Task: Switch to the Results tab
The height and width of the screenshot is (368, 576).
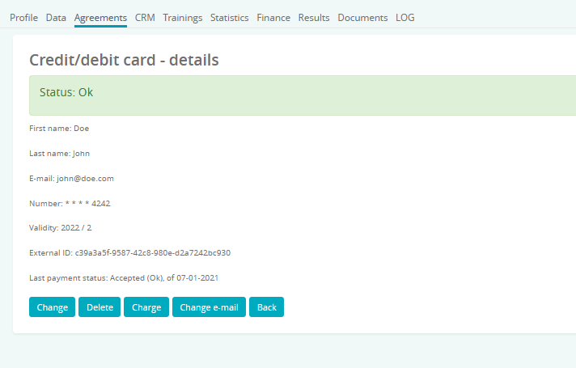Action: pos(314,18)
